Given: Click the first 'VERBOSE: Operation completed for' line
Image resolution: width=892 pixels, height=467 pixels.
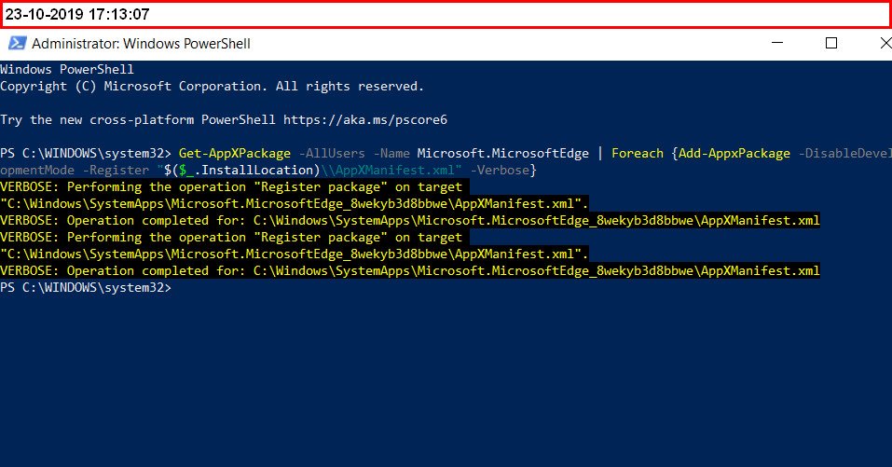Looking at the screenshot, I should pos(409,221).
